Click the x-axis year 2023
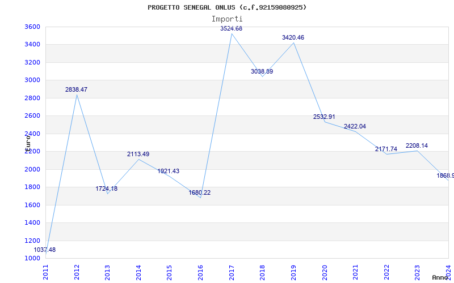The image size is (454, 283). click(418, 272)
